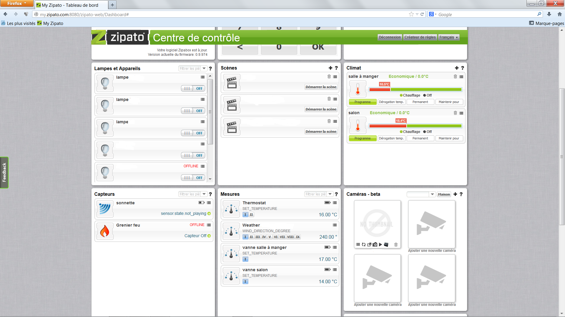Take a camera snapshot with the photo icon
The image size is (565, 317).
point(375,245)
